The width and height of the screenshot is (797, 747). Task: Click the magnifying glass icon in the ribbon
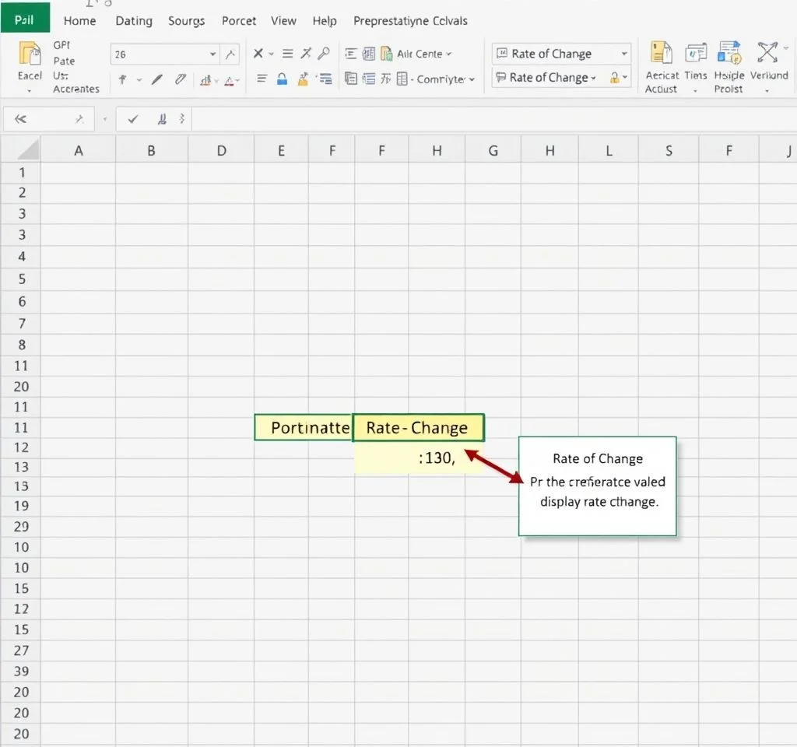tap(323, 54)
